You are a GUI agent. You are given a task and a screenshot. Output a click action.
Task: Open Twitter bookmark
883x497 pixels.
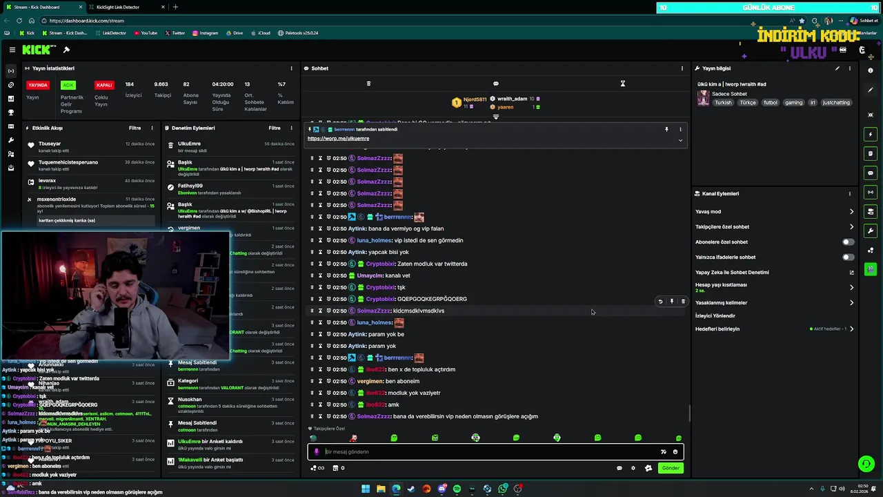click(x=175, y=33)
